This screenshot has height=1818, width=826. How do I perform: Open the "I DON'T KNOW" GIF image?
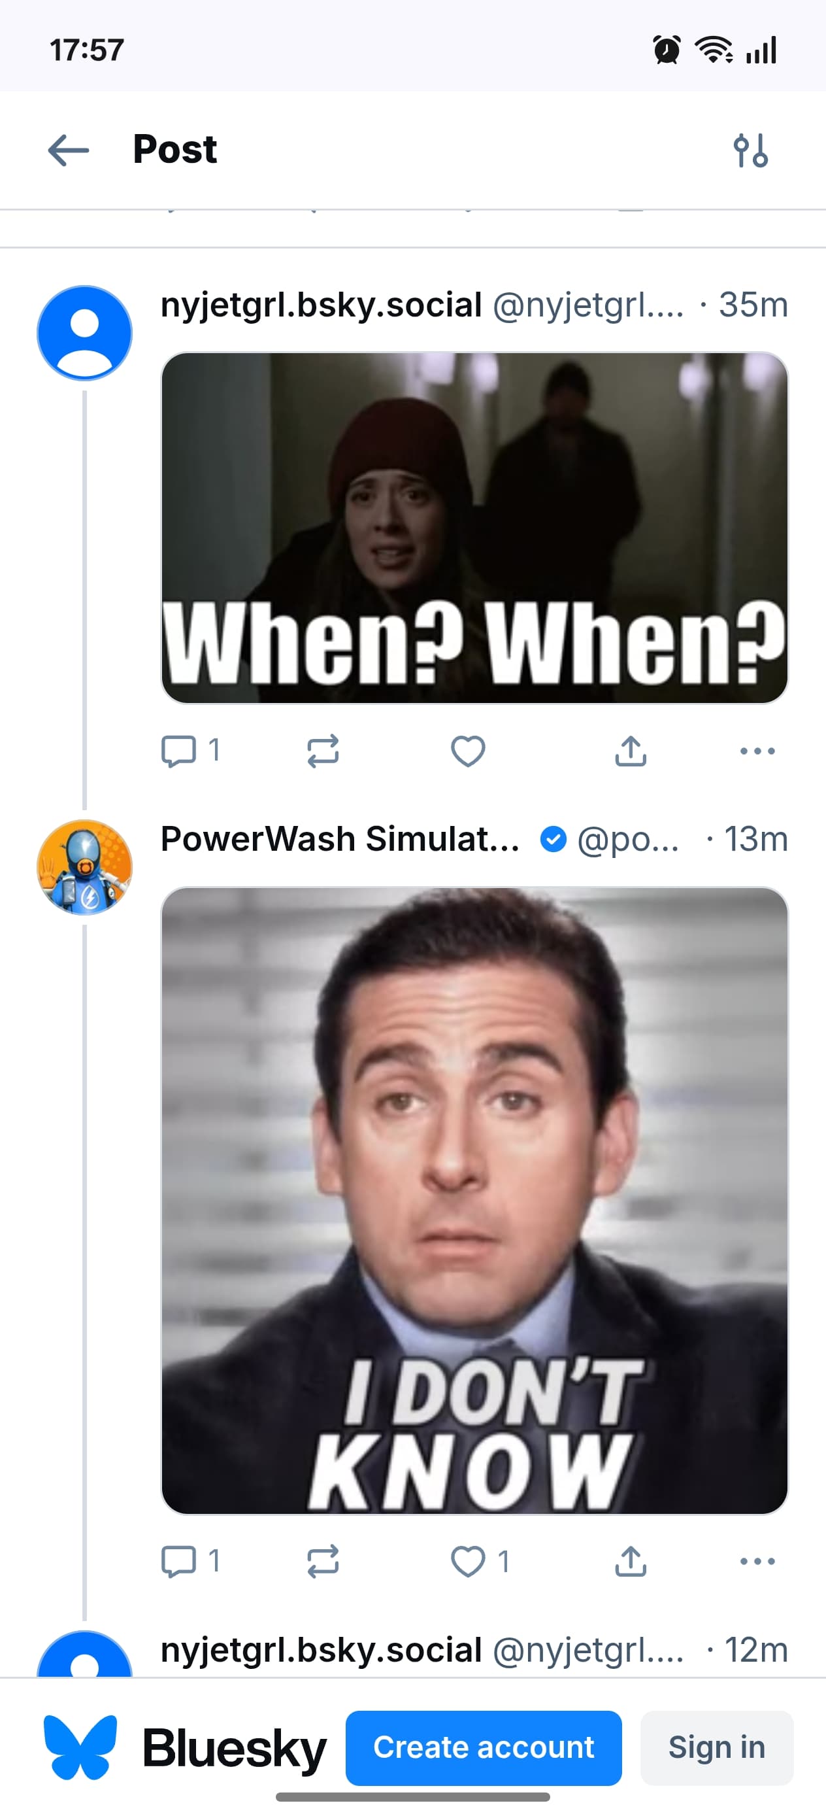click(474, 1200)
